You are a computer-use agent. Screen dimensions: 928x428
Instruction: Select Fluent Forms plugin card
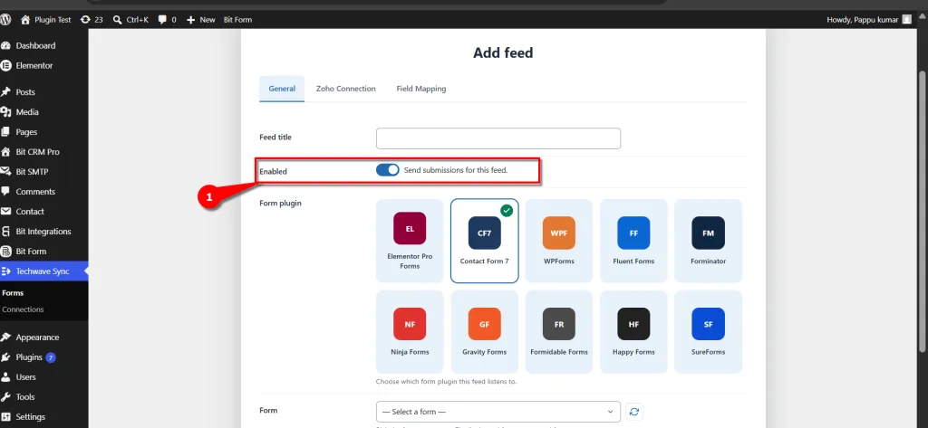point(633,241)
